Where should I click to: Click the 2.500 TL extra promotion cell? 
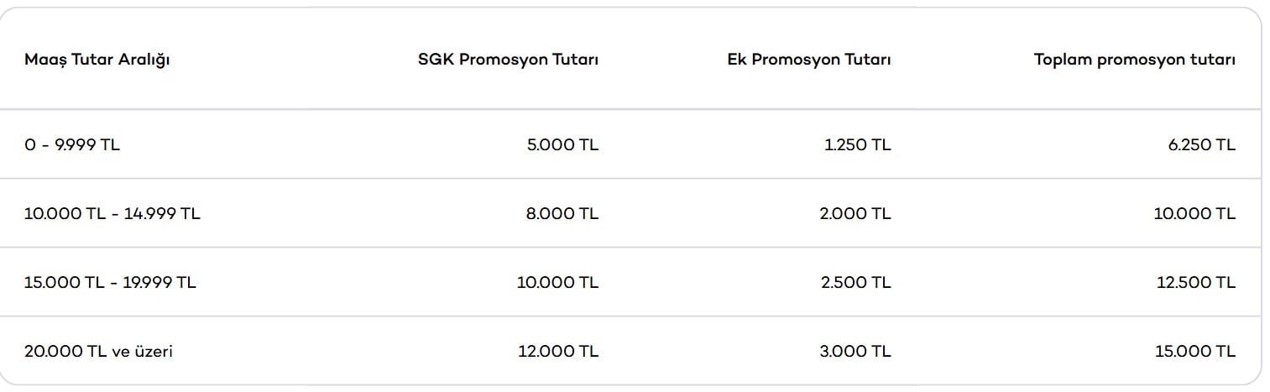coord(855,282)
